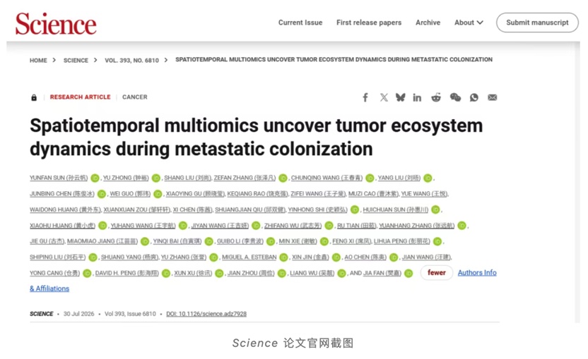588x359 pixels.
Task: Open Current Issue menu item
Action: (300, 23)
